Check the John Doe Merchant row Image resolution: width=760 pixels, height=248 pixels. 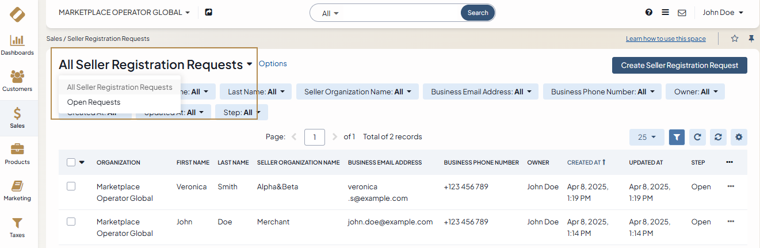(71, 222)
